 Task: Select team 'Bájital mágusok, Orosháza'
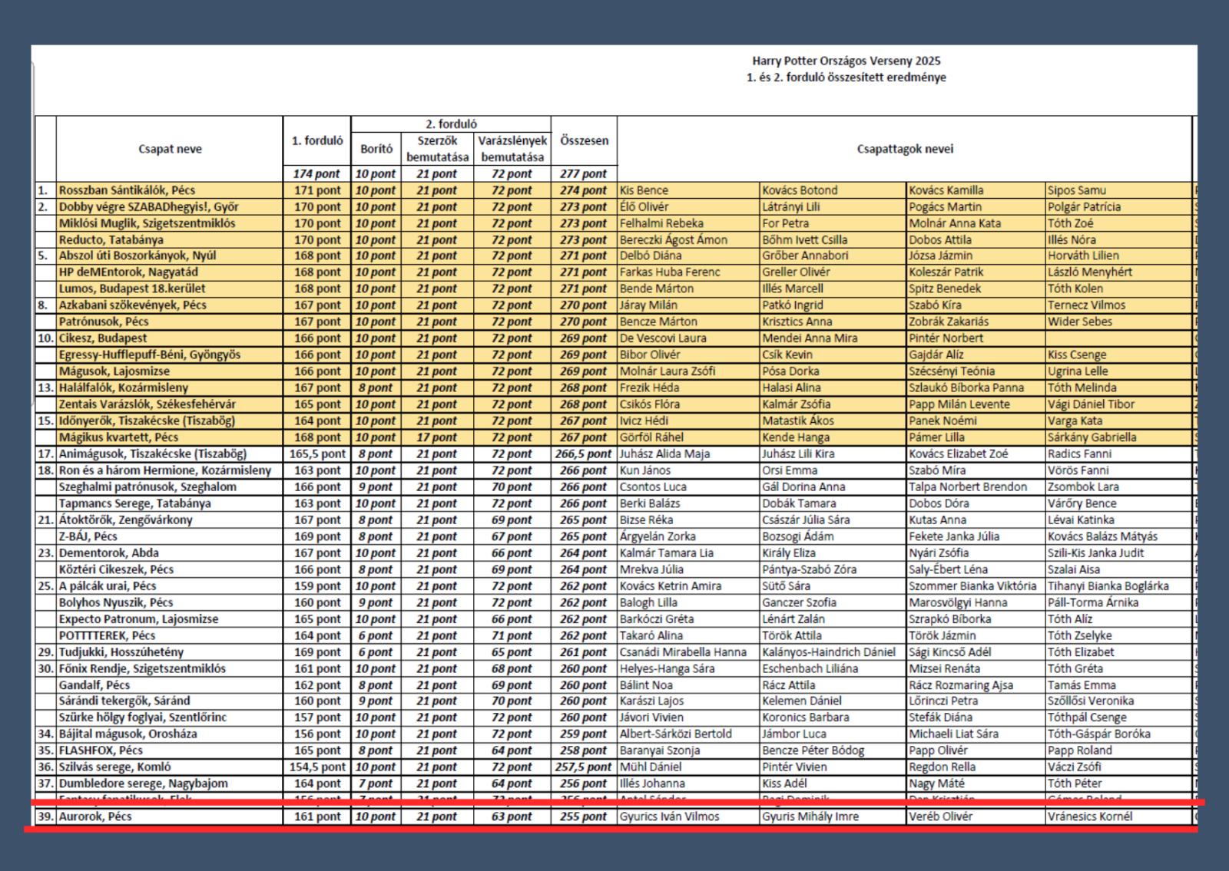click(x=128, y=734)
